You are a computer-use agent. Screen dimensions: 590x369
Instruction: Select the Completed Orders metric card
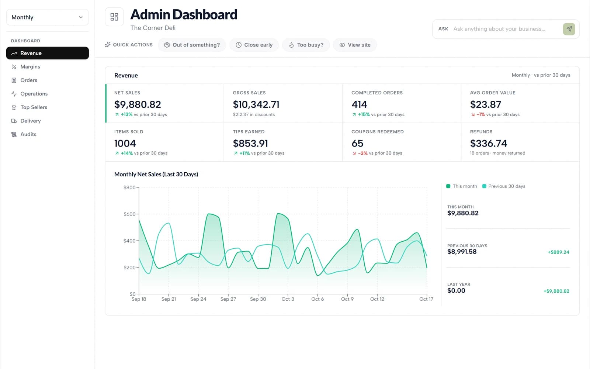(x=402, y=103)
